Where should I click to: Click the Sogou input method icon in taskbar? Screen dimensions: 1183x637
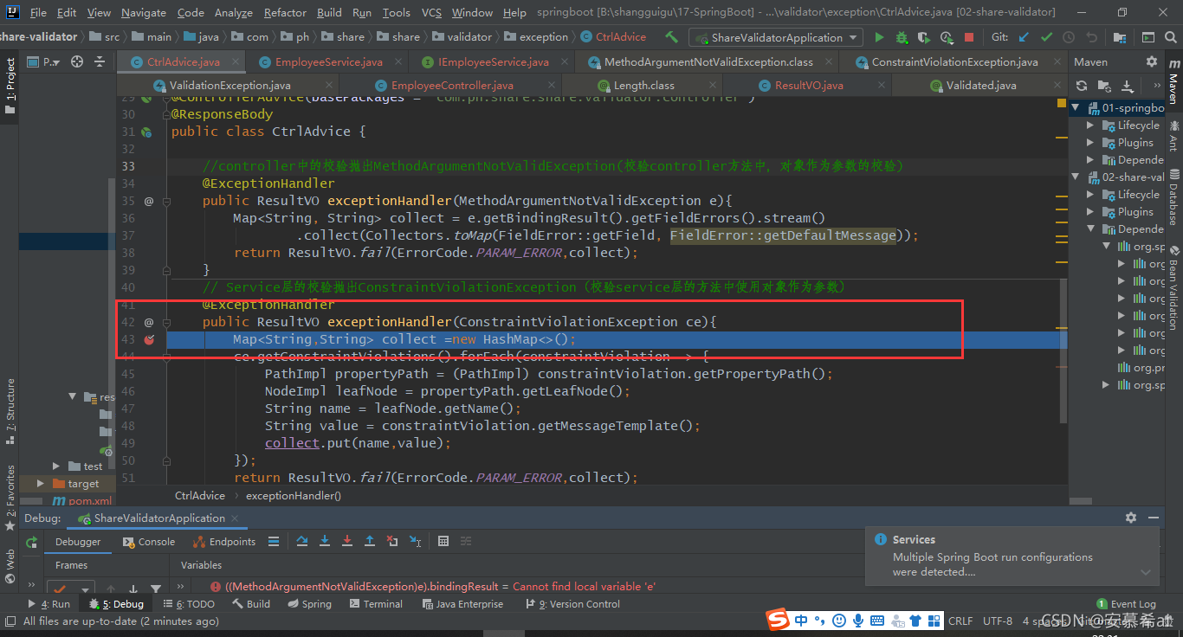(x=779, y=620)
